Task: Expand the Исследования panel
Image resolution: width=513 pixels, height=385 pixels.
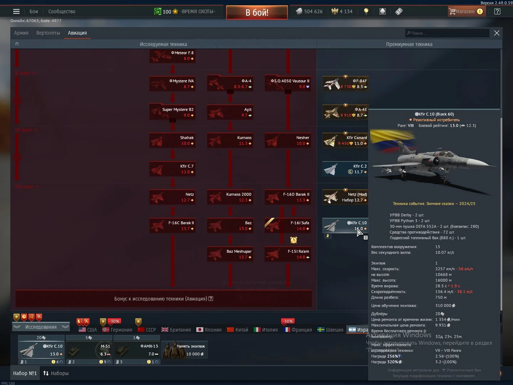Action: 41,327
